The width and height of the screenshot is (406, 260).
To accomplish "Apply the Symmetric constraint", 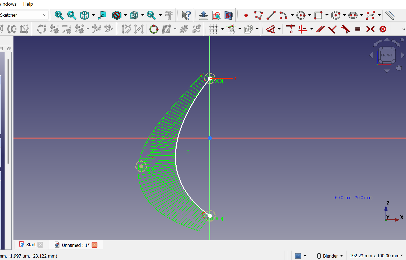I will (370, 29).
